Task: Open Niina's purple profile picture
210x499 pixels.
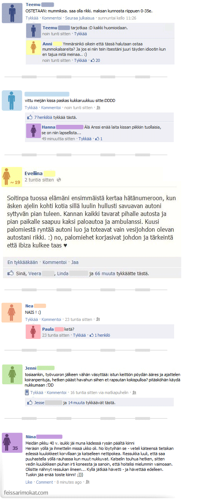Action: (x=12, y=442)
